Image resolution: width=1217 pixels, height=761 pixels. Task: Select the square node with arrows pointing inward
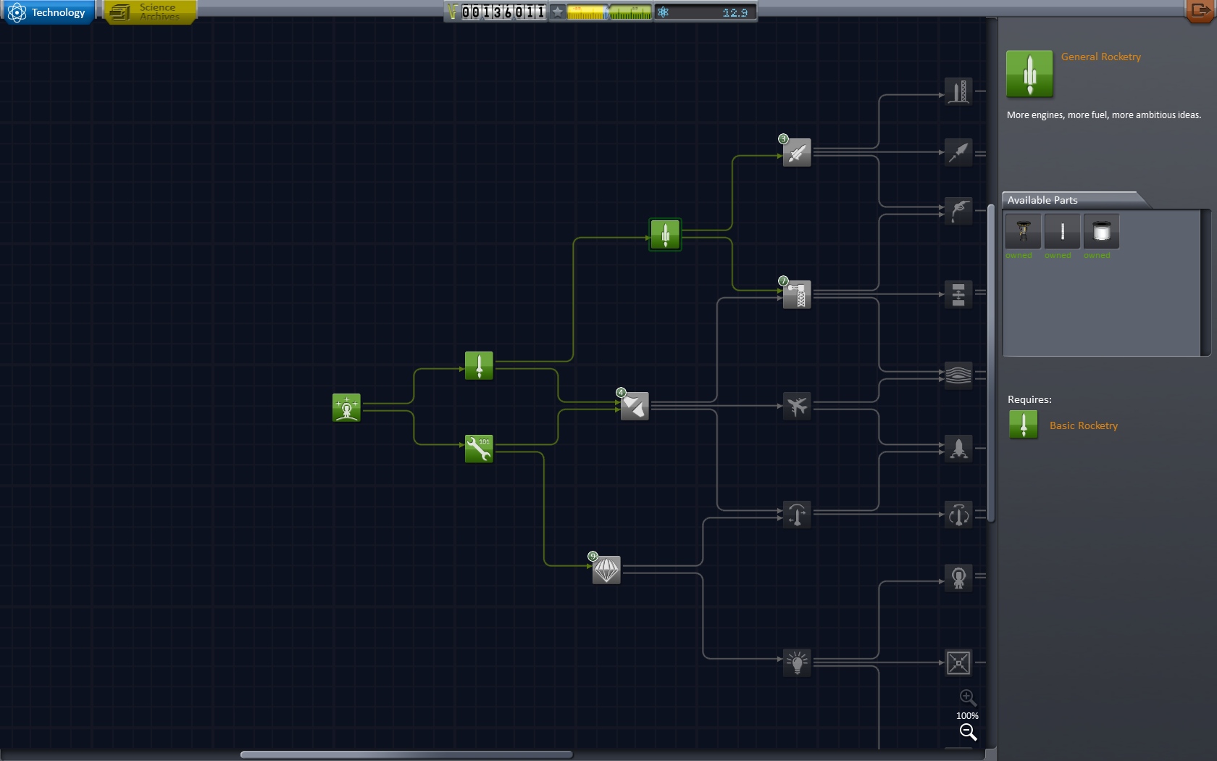[958, 662]
